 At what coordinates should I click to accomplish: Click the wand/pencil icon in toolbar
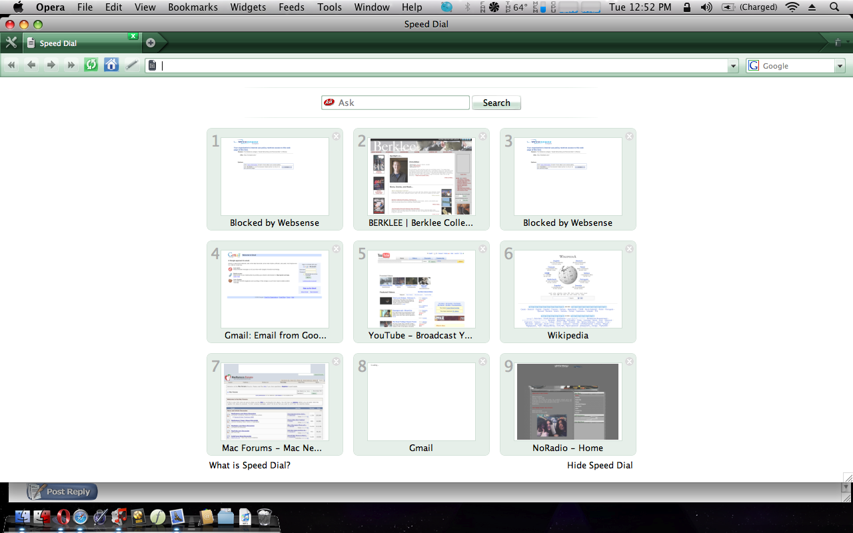132,65
